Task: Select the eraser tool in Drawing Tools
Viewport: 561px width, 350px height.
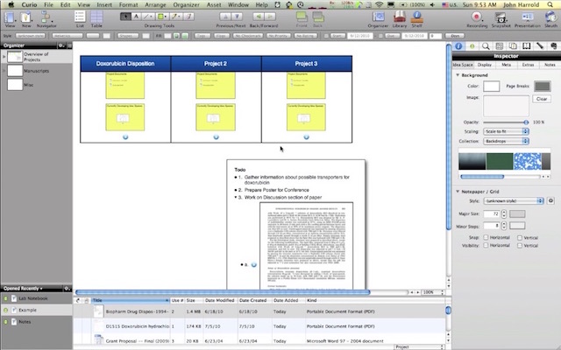Action: (188, 17)
